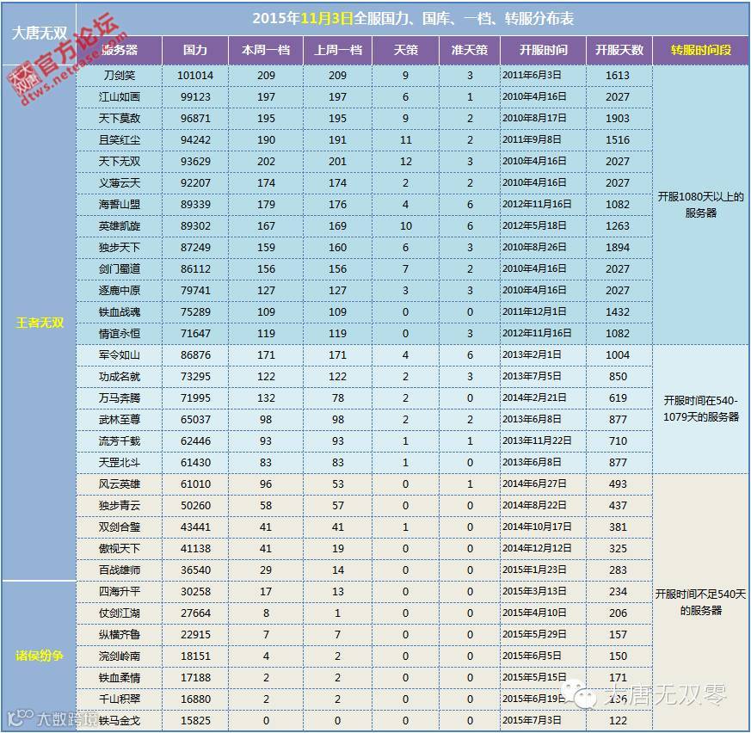The image size is (751, 733).
Task: Click the 开服1080天以上的服务器 category cell
Action: tap(701, 205)
